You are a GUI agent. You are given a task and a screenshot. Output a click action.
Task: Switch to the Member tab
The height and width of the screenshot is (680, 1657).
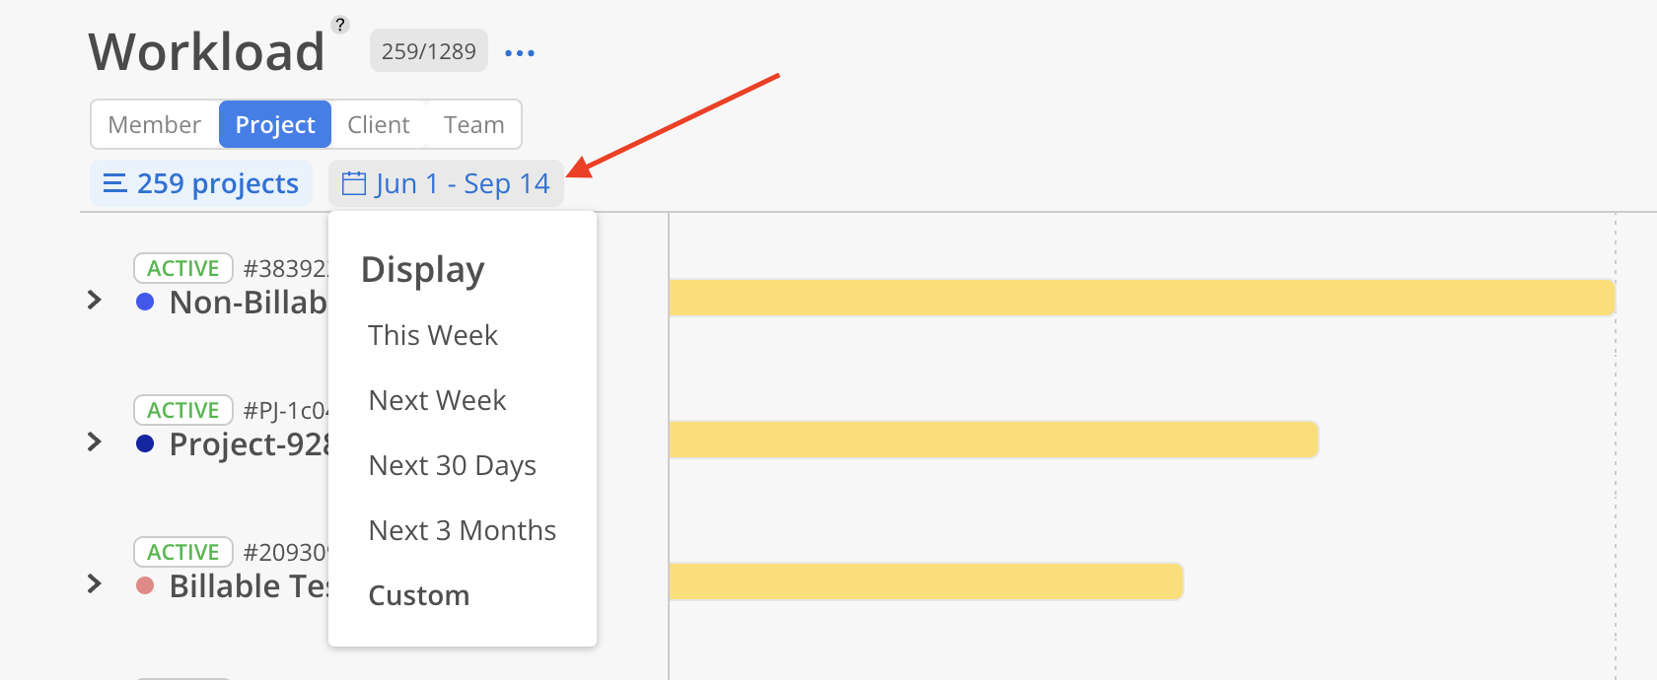(x=155, y=124)
